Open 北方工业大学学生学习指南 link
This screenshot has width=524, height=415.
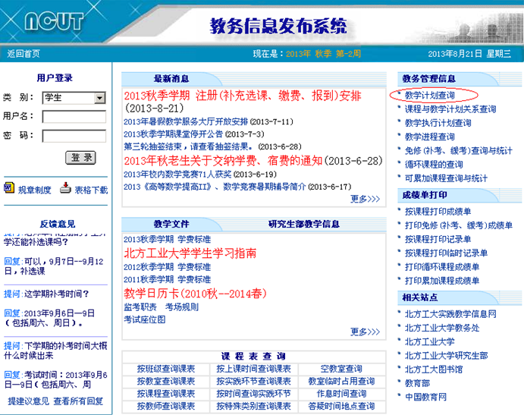pyautogui.click(x=190, y=253)
